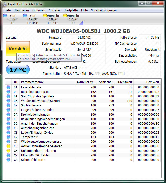Click status icon for 07 Suchfehlerrate
The width and height of the screenshot is (166, 183).
pos(8,105)
